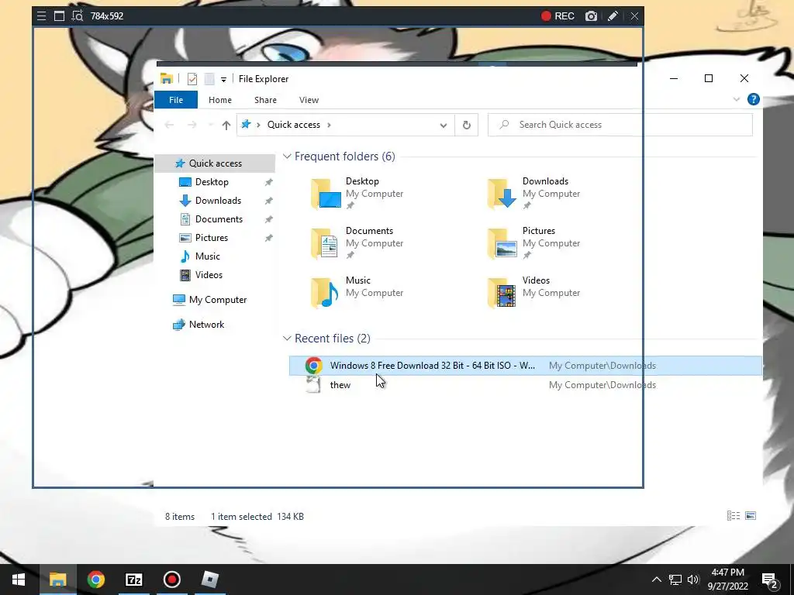Select Network in the navigation pane
Screen dimensions: 794x595
click(206, 325)
